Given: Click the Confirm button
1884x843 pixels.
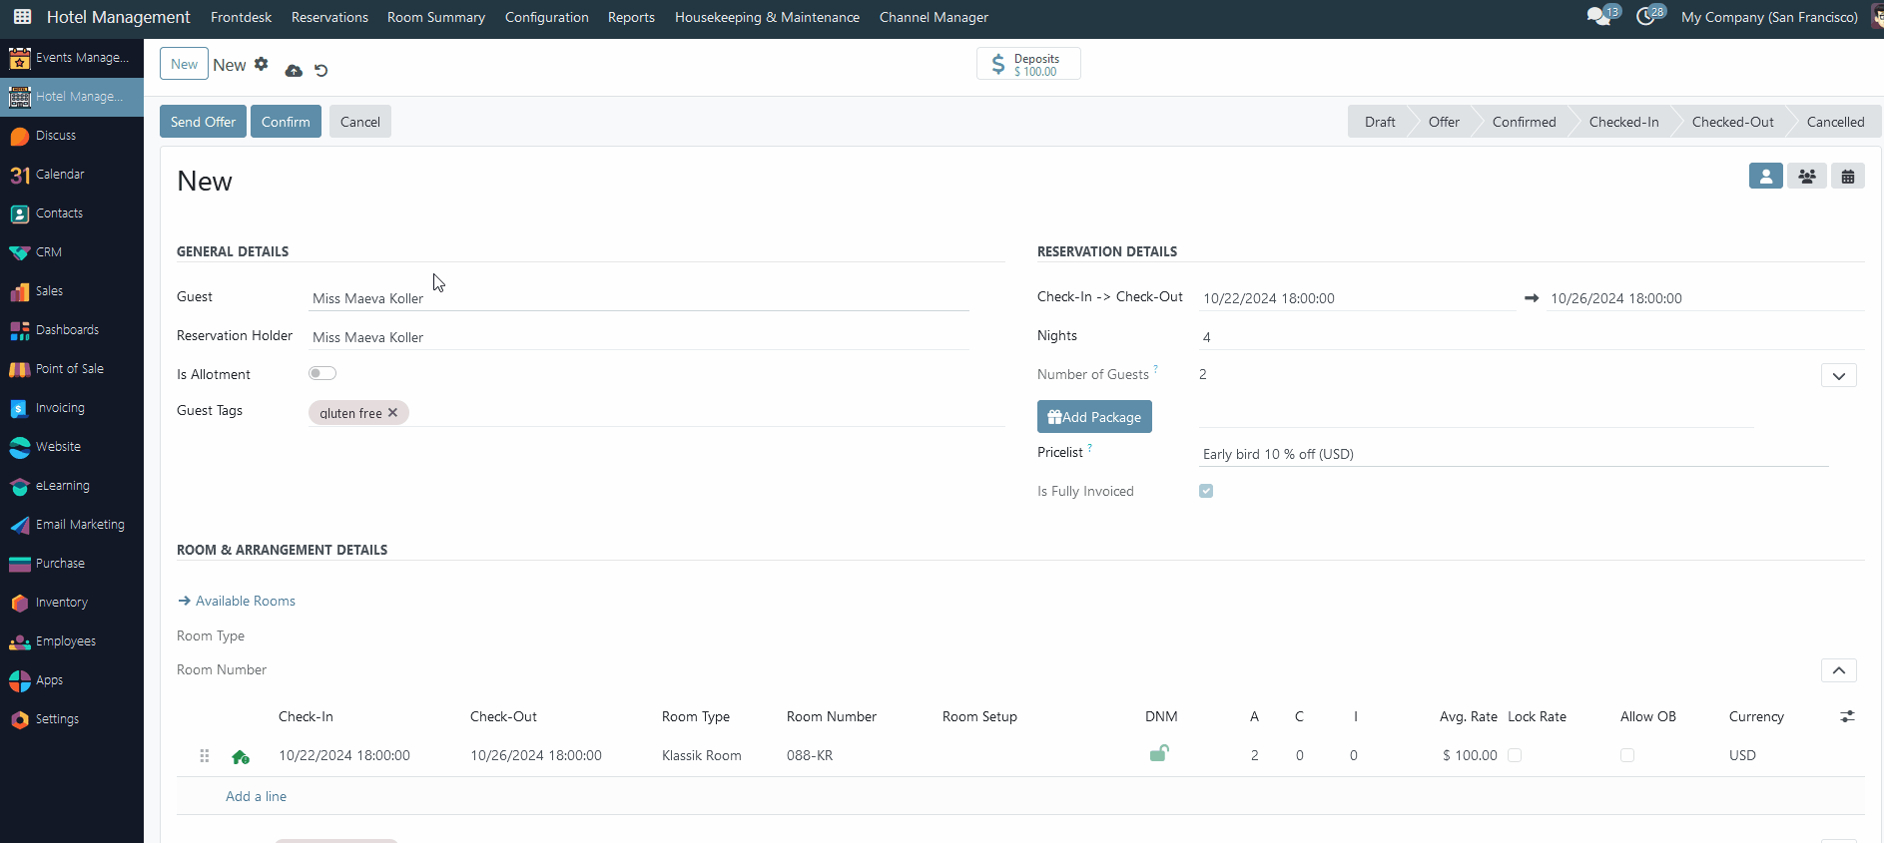Looking at the screenshot, I should point(286,122).
